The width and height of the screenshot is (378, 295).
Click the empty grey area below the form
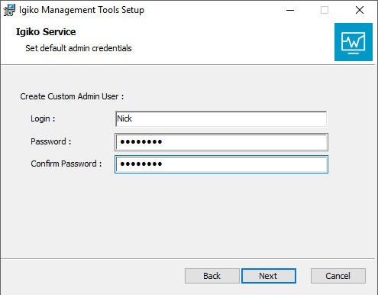coord(189,216)
